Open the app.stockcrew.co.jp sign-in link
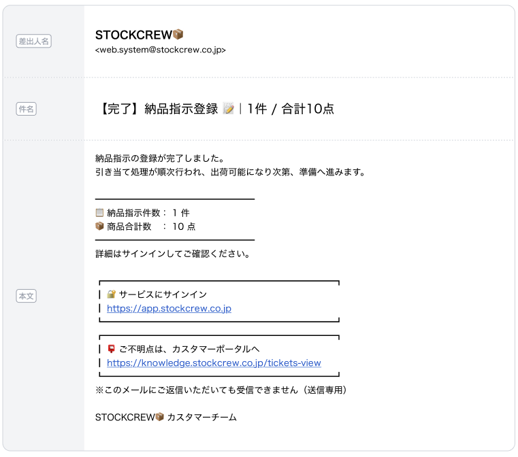This screenshot has width=518, height=457. pos(169,309)
